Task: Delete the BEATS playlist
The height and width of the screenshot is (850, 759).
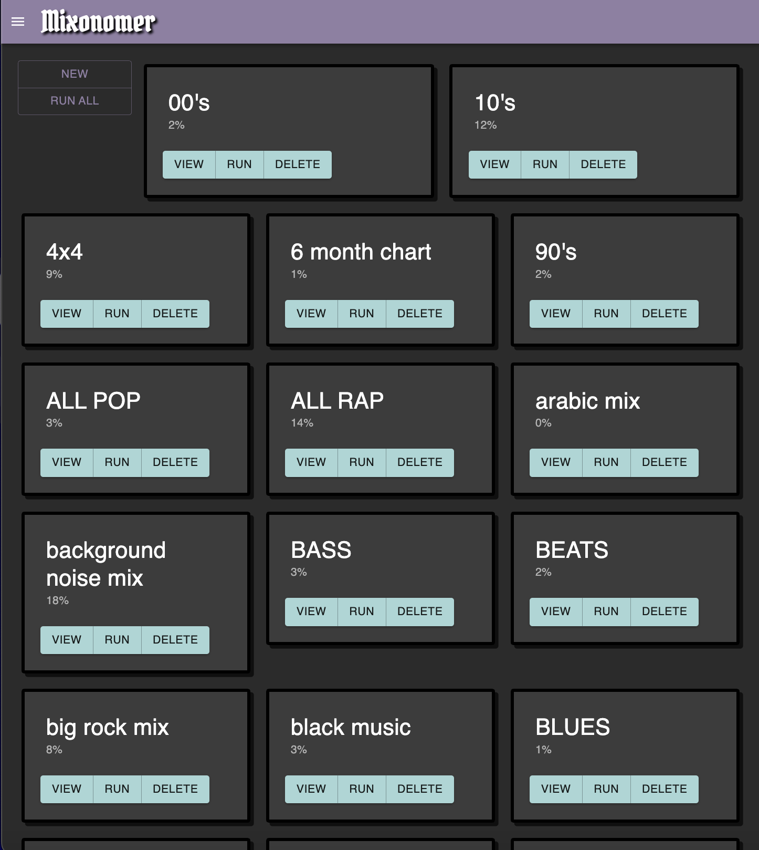Action: click(665, 611)
